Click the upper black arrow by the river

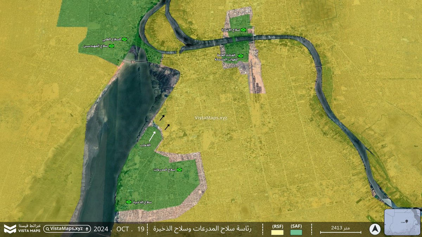tap(162, 118)
